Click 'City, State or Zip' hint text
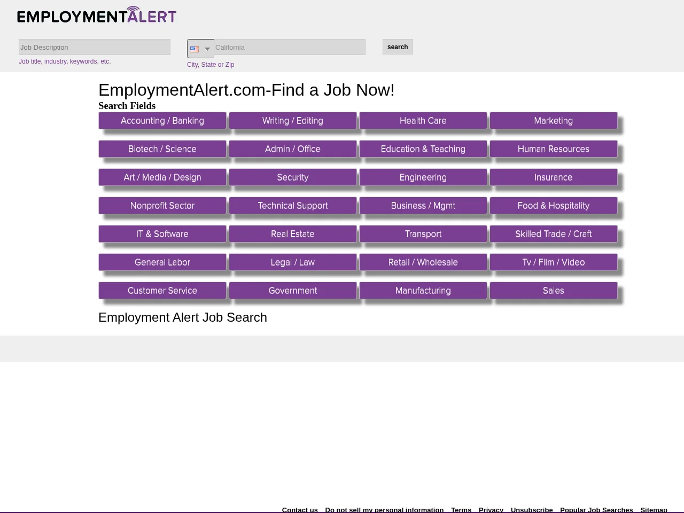 tap(211, 65)
